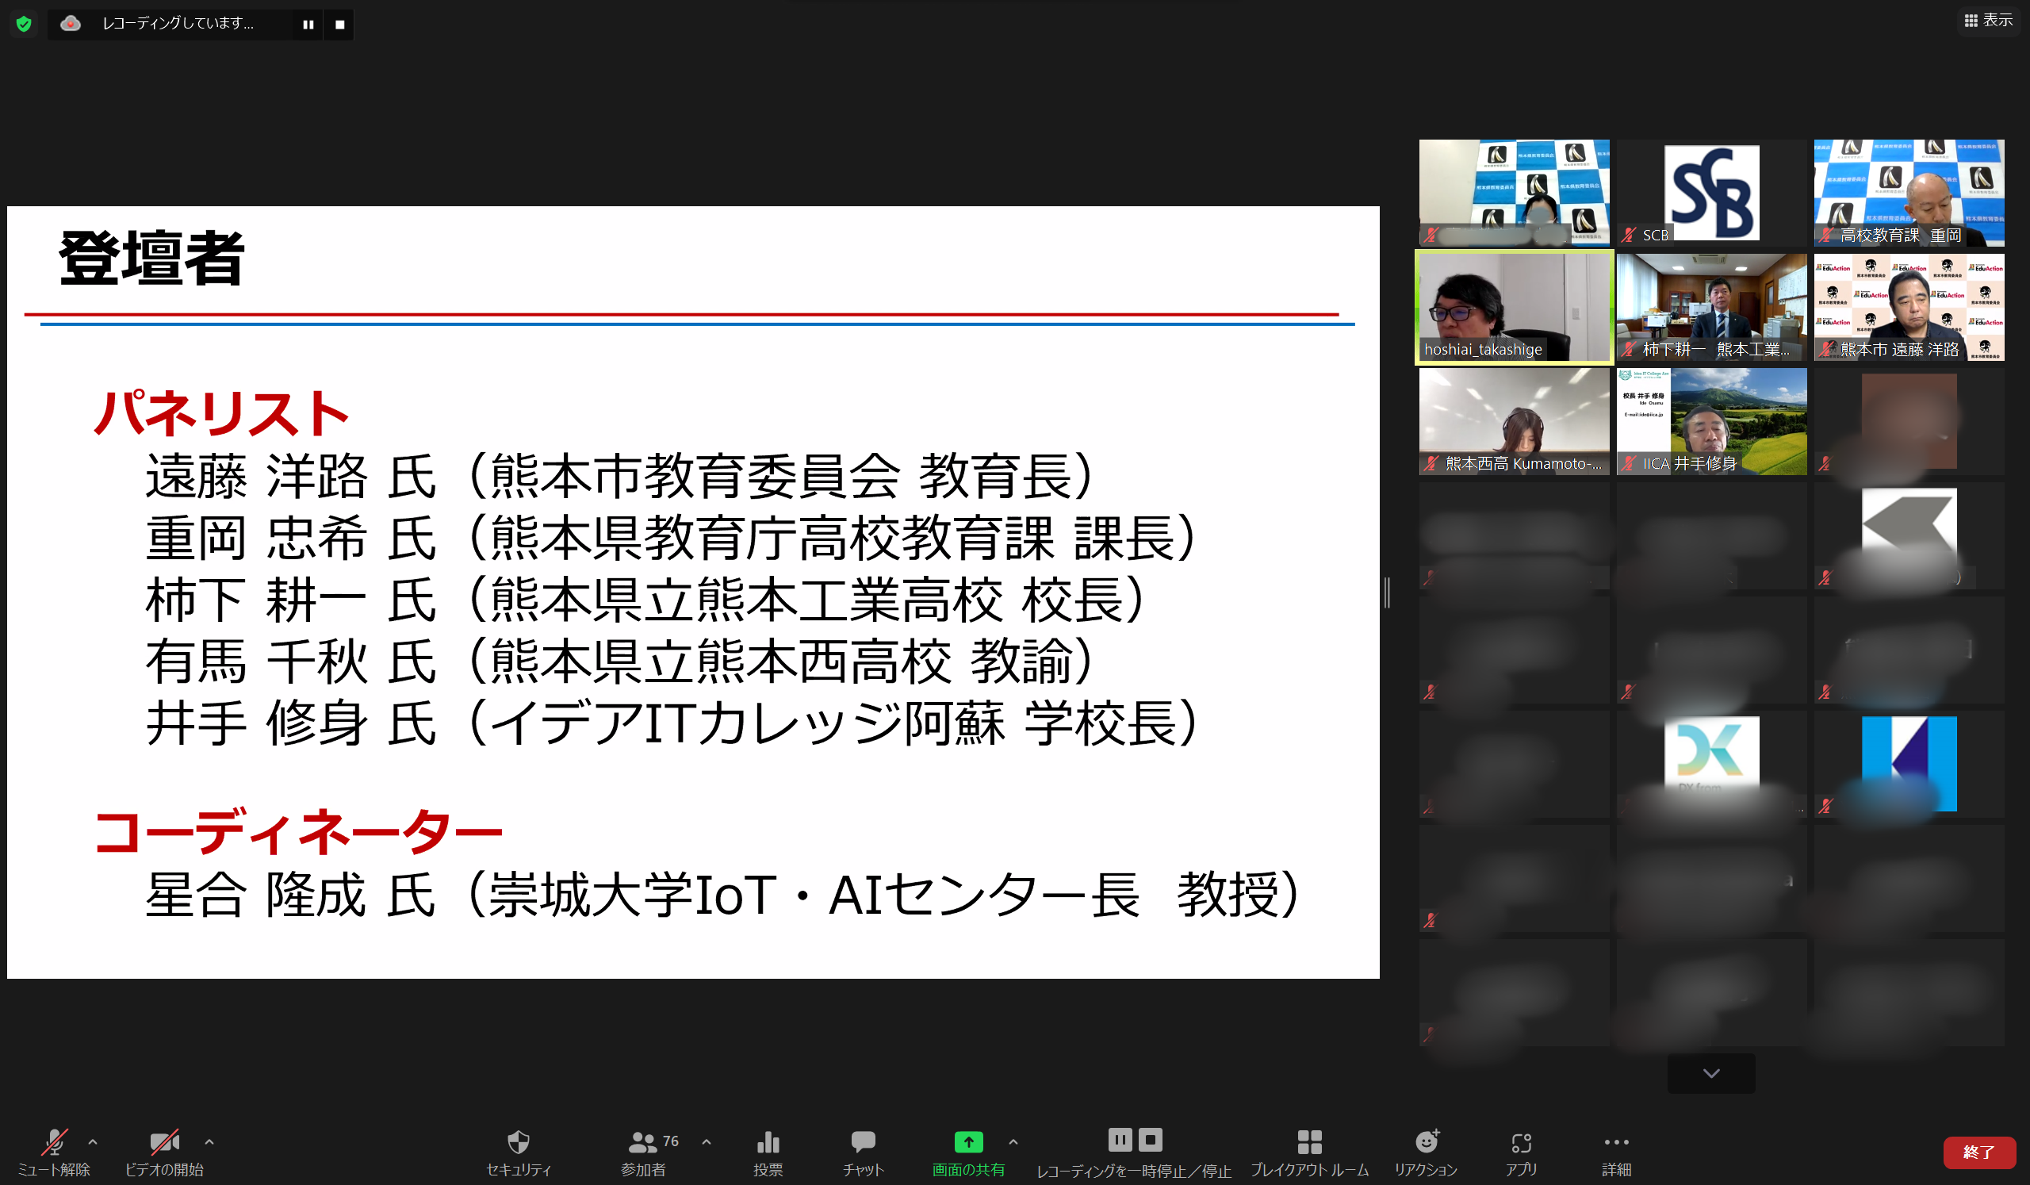
Task: Pause recording from the top recording bar
Action: click(308, 24)
